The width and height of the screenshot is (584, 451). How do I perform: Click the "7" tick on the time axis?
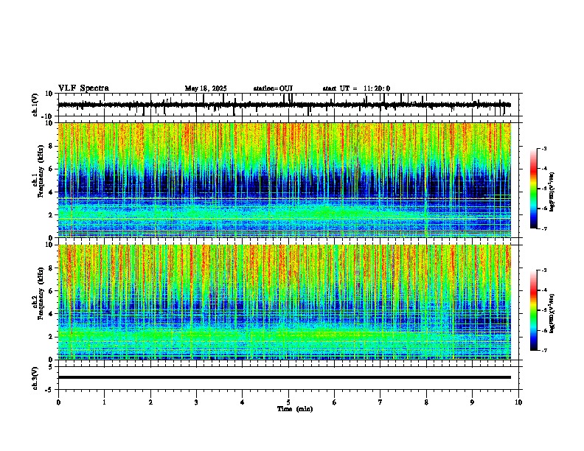380,402
